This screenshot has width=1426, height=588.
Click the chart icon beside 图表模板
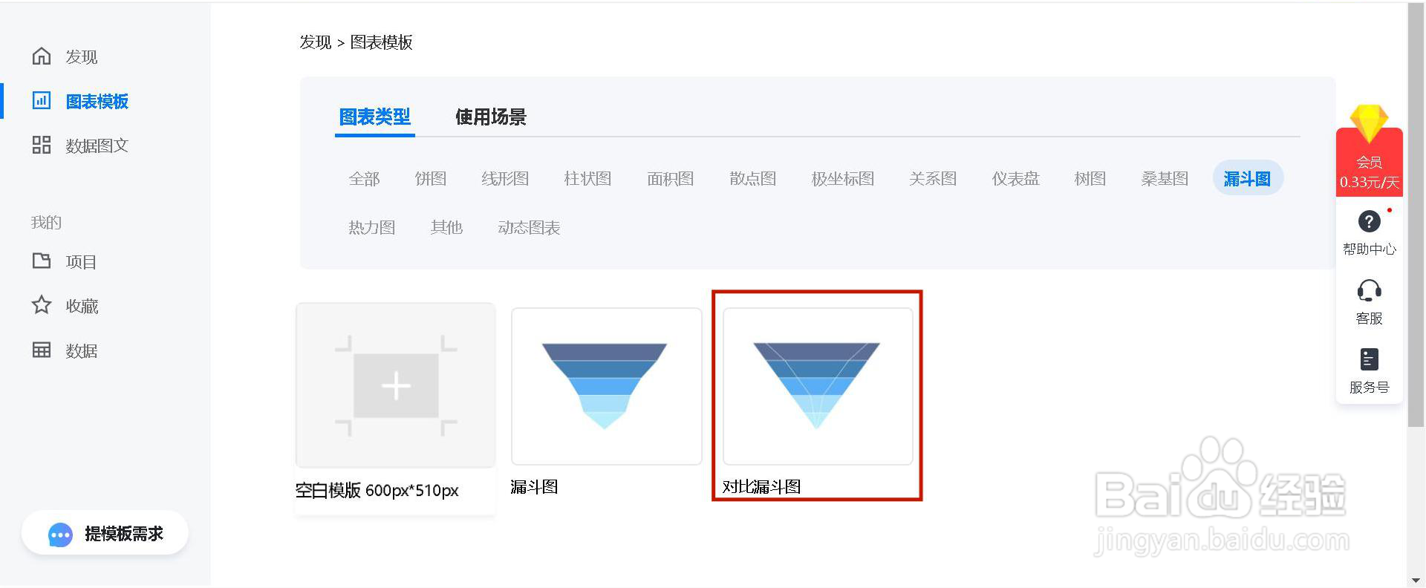tap(42, 100)
